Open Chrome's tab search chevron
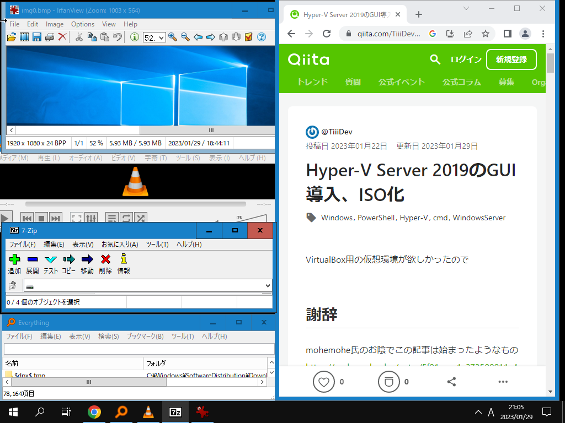 point(466,9)
